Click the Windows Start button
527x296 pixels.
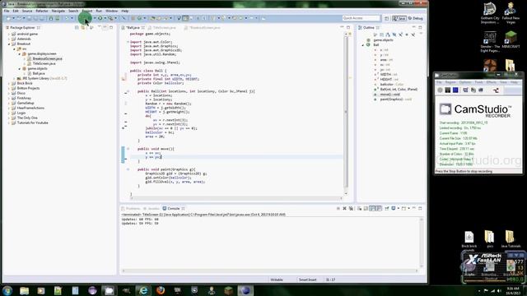point(7,290)
